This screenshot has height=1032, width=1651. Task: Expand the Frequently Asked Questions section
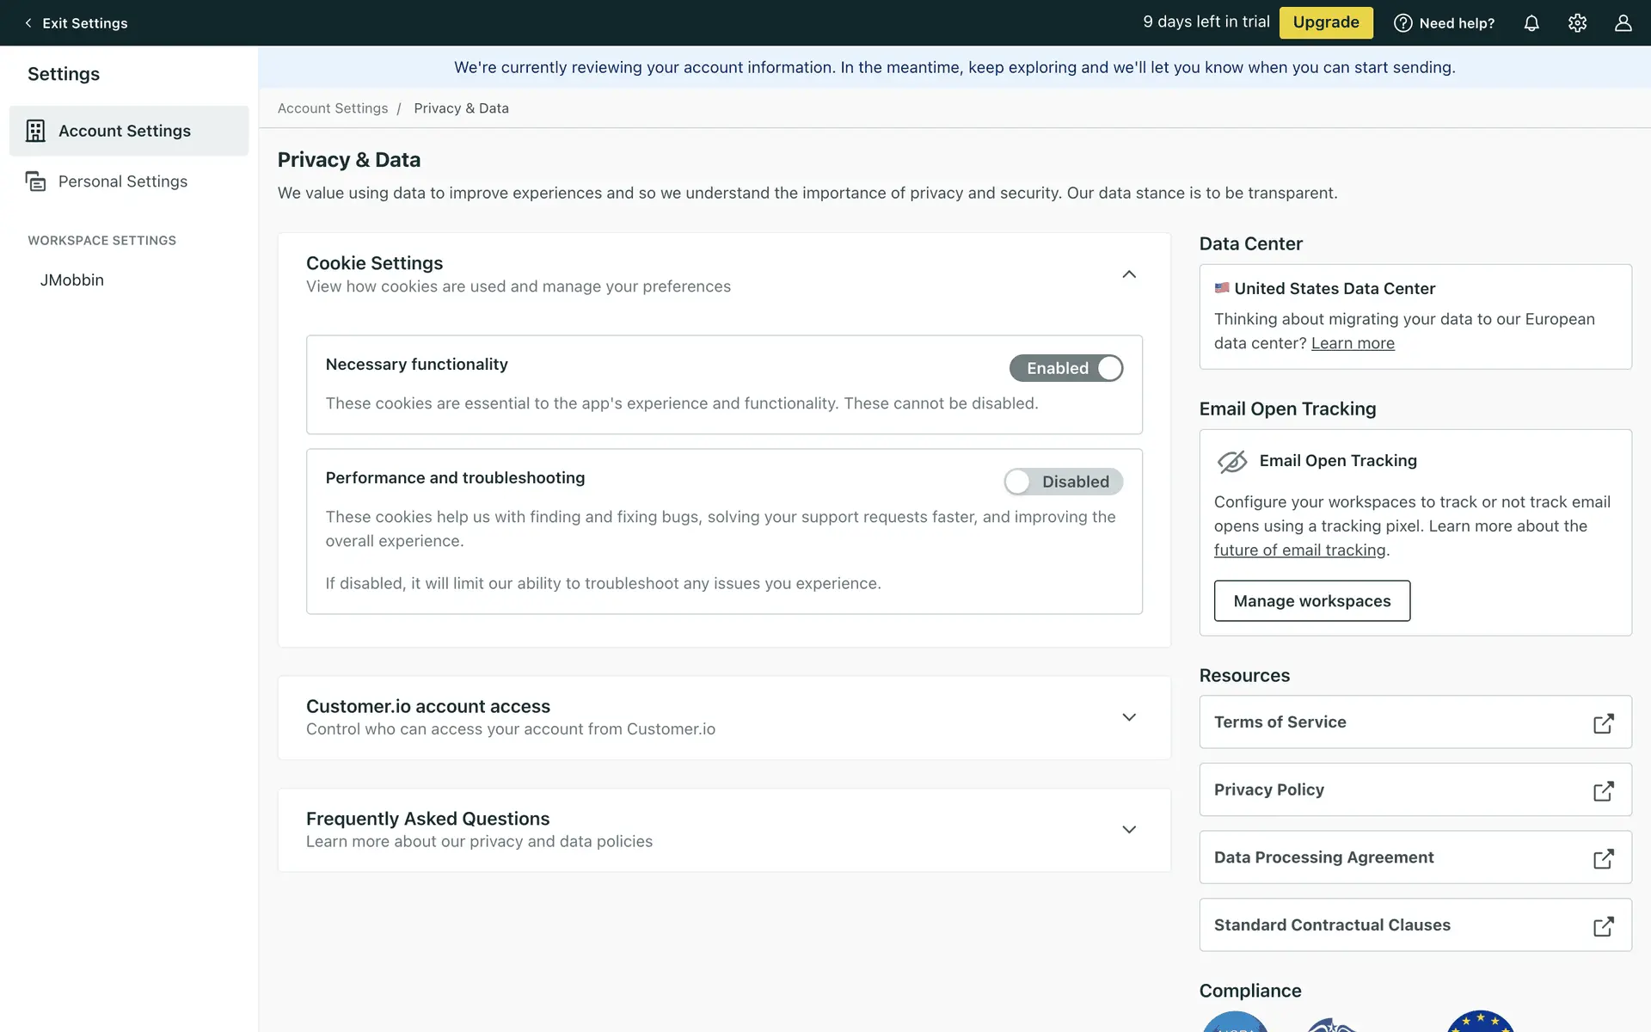point(1129,830)
